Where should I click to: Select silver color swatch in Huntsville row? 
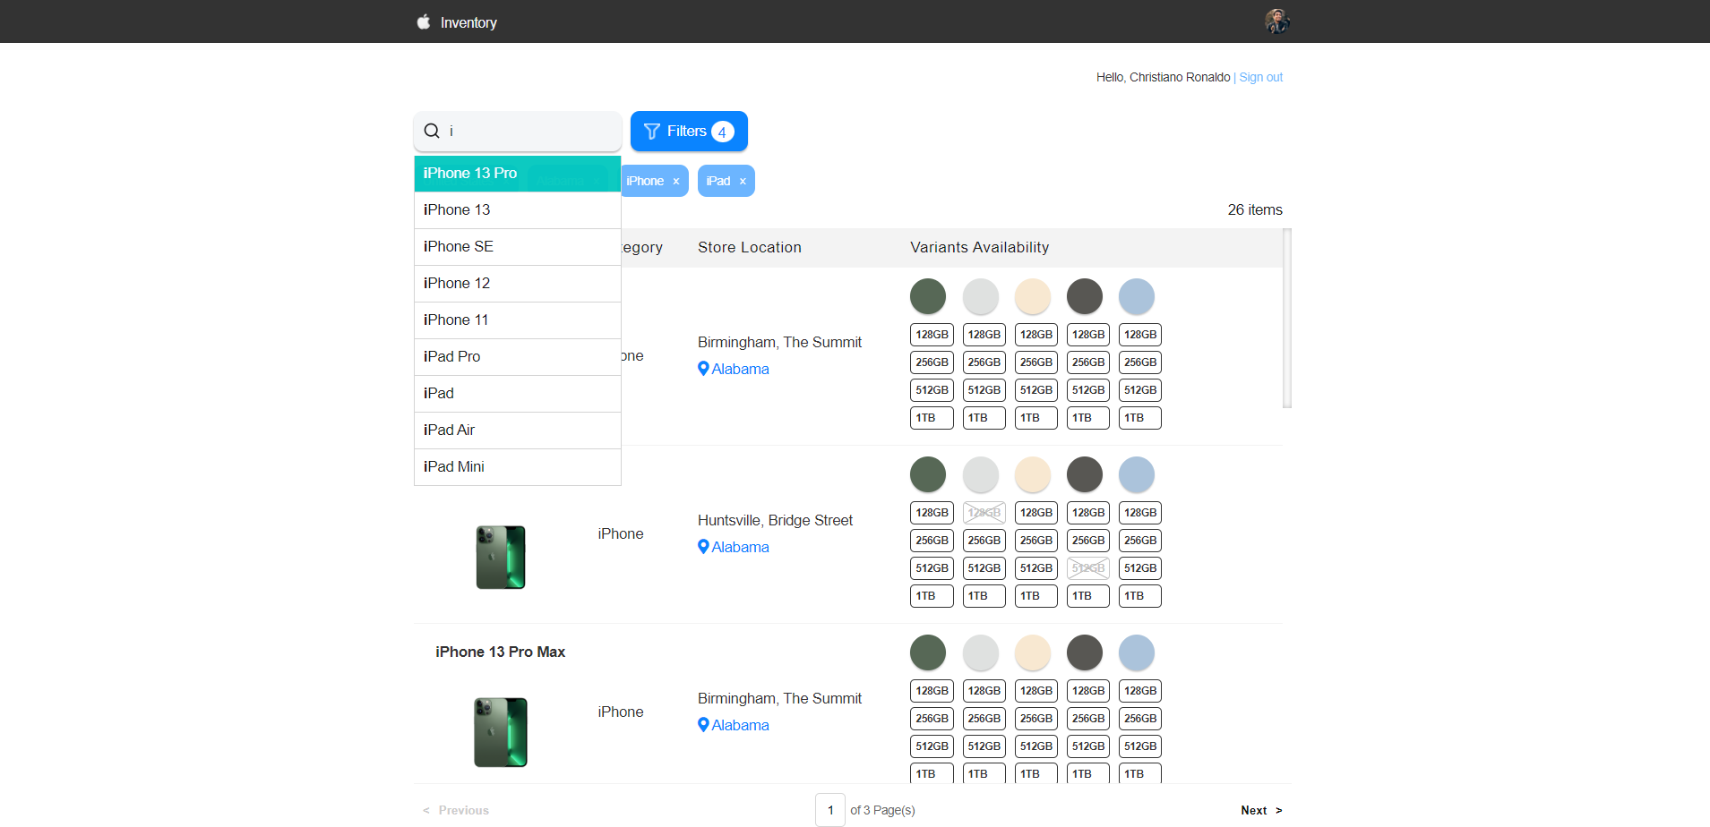(x=981, y=474)
